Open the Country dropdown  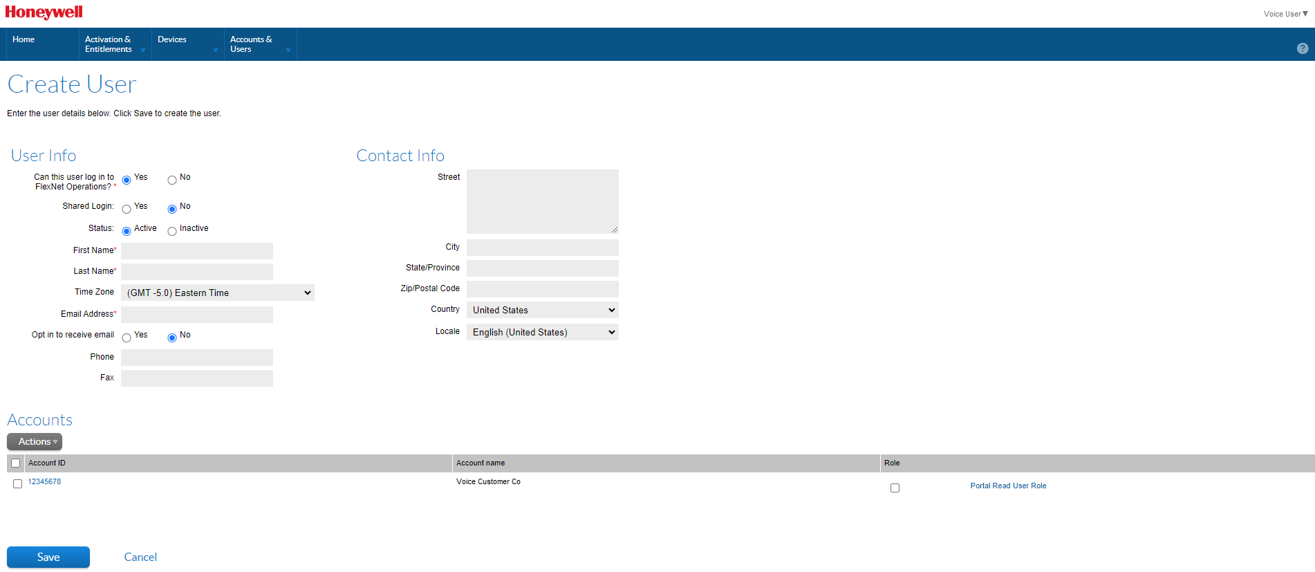(542, 310)
